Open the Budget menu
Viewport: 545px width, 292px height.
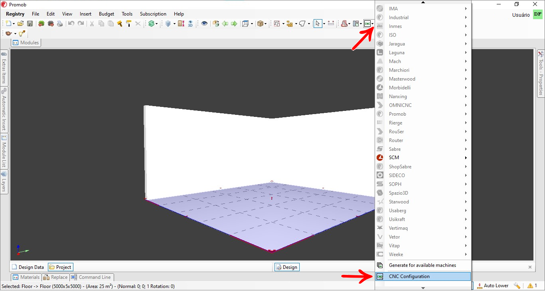107,14
